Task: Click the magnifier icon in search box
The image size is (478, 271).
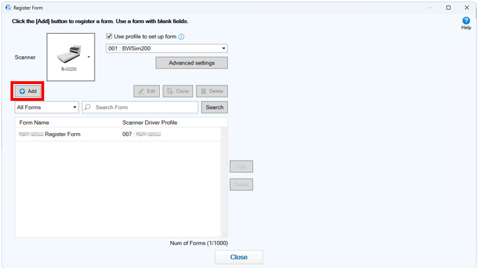Action: pyautogui.click(x=88, y=107)
